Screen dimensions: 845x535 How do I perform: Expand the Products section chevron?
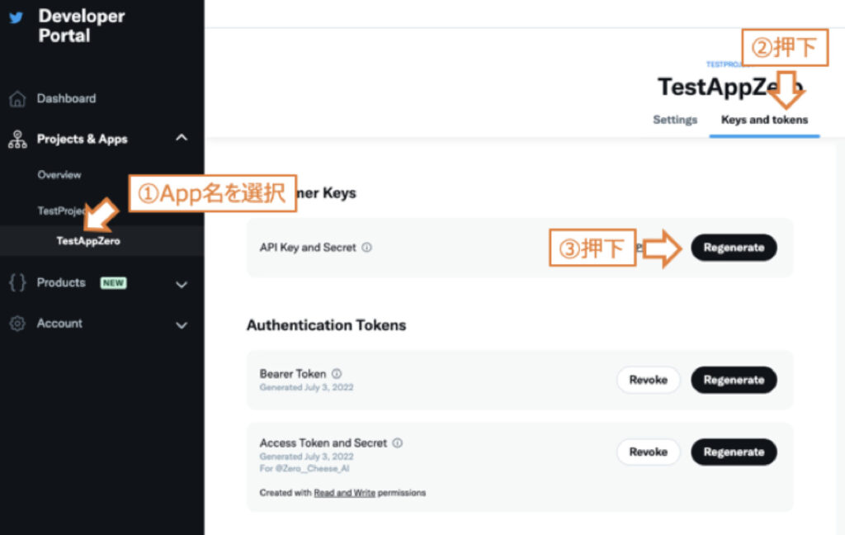point(182,284)
